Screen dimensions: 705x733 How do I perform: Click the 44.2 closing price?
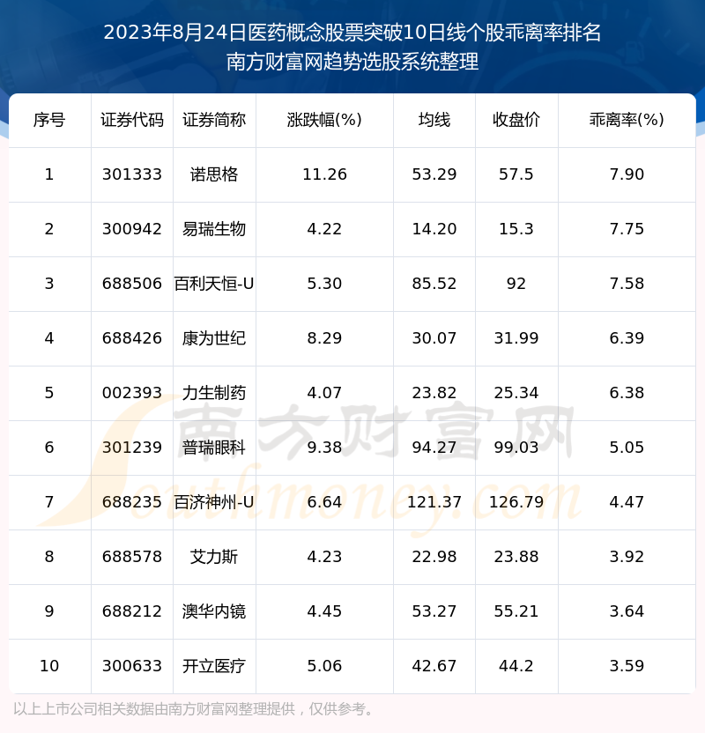click(516, 667)
